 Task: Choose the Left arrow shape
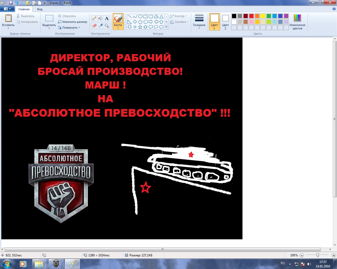[x=156, y=22]
